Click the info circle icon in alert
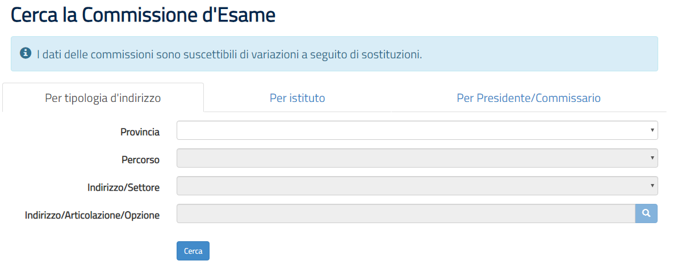Viewport: 686px width, 265px height. pyautogui.click(x=25, y=53)
